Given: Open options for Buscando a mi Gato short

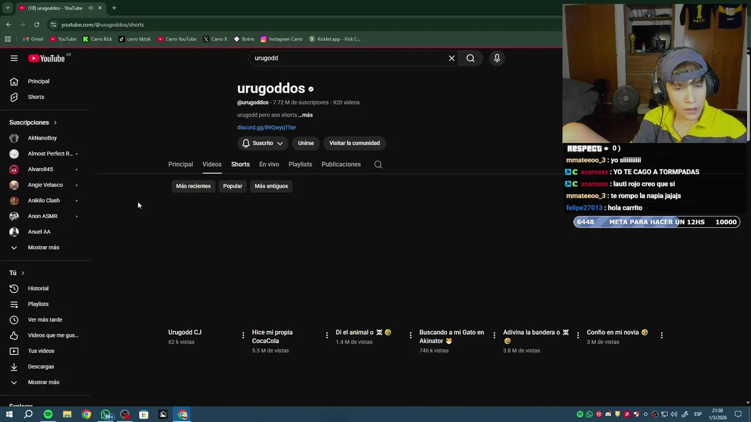Looking at the screenshot, I should pyautogui.click(x=494, y=335).
